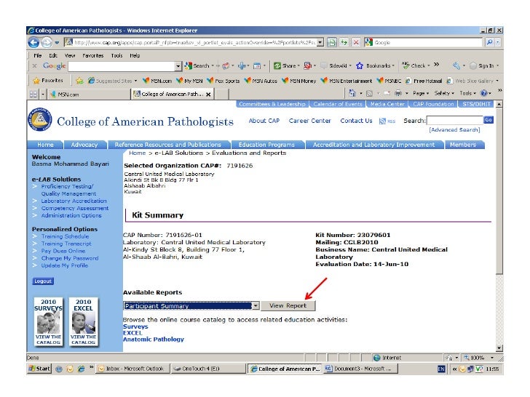The height and width of the screenshot is (397, 530).
Task: Open the Calendar of Events tab
Action: point(337,104)
